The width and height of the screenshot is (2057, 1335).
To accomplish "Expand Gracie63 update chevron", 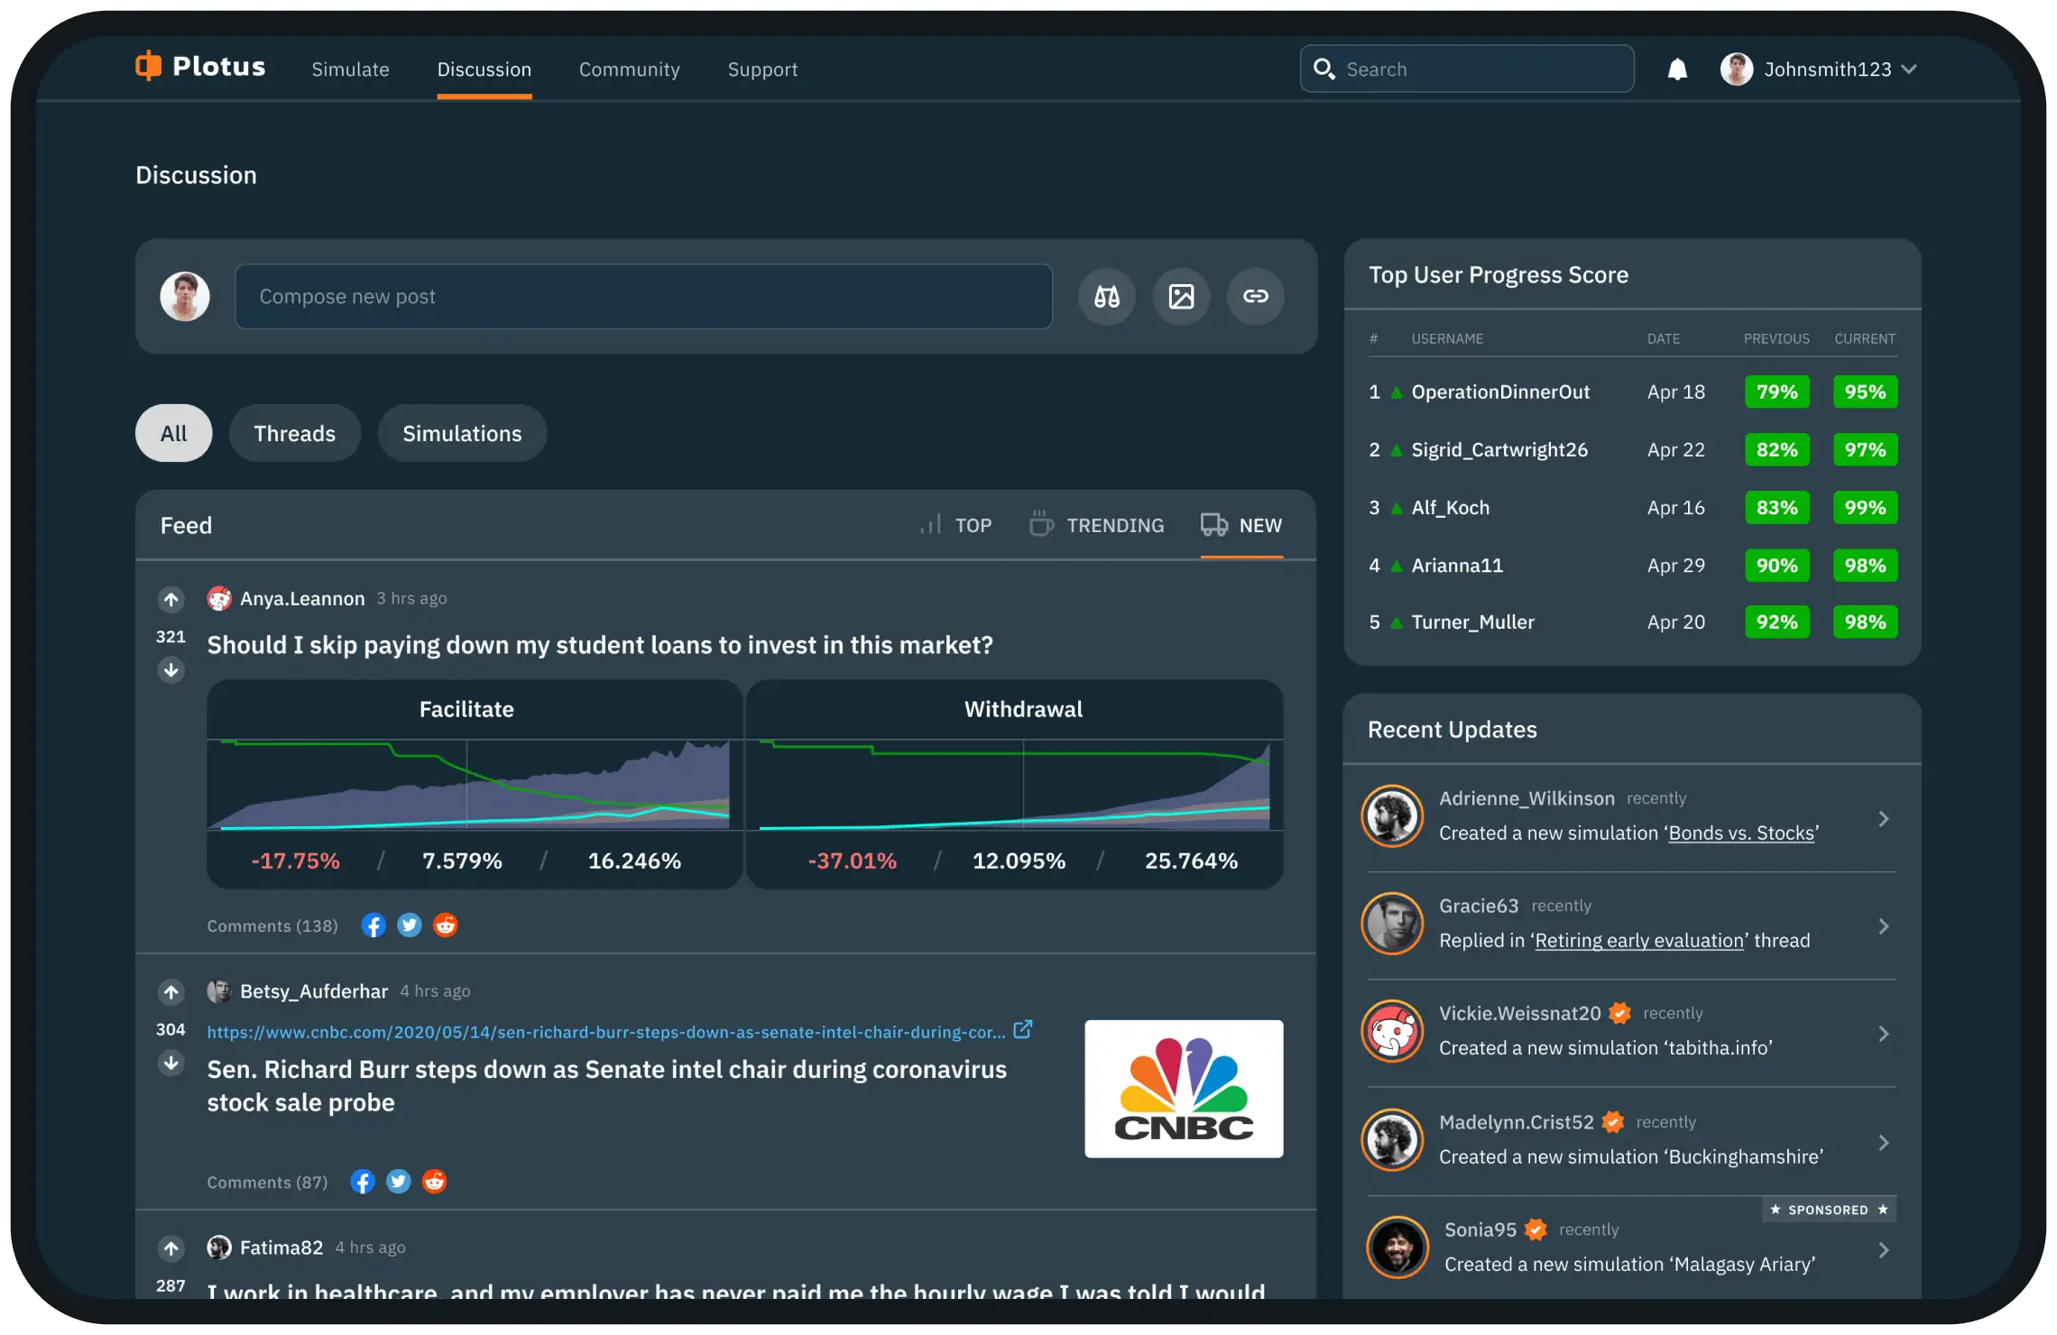I will coord(1883,926).
